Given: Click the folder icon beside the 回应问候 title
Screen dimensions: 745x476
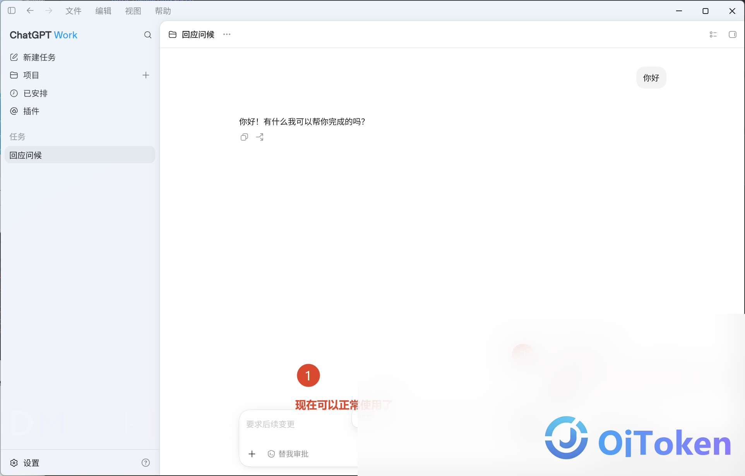Looking at the screenshot, I should 173,34.
